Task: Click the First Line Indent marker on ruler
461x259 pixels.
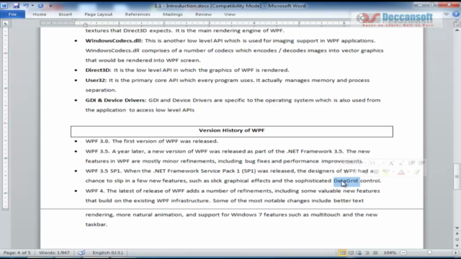Action: click(74, 21)
